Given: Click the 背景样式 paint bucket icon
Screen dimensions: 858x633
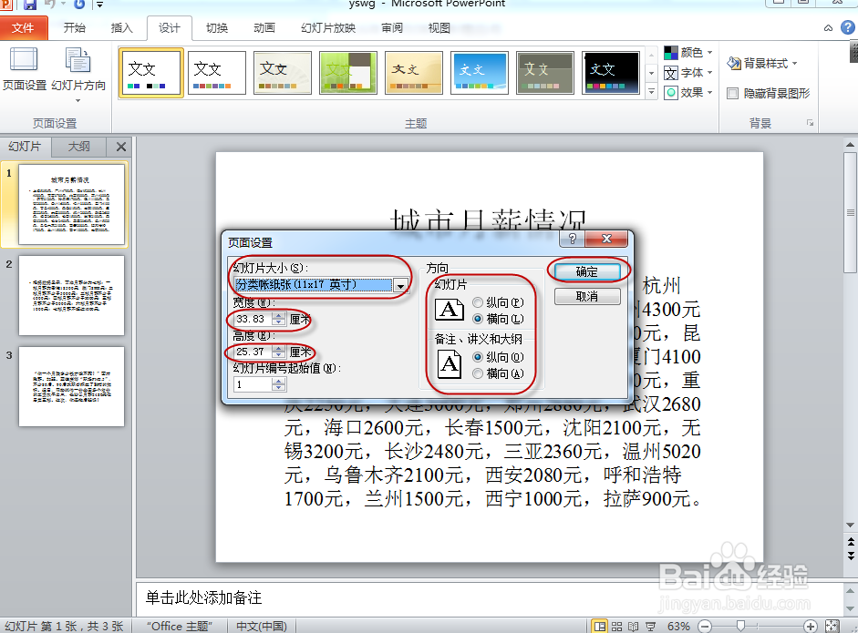Looking at the screenshot, I should (x=736, y=62).
